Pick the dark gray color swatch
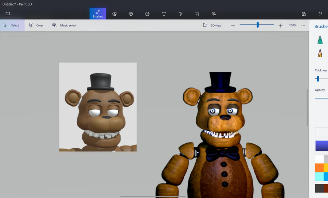328x198 pixels. click(x=319, y=188)
